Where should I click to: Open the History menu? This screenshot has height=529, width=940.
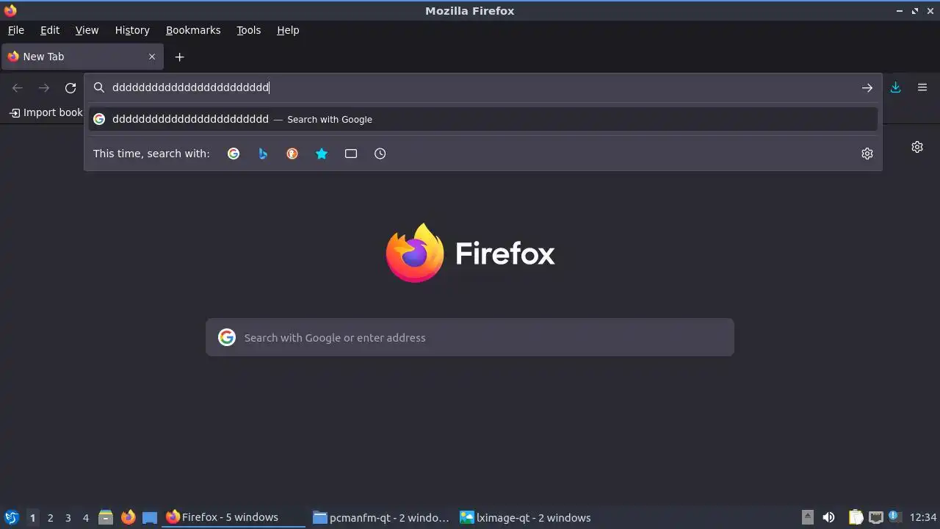[x=132, y=30]
